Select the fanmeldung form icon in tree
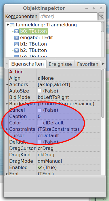Screen dimensions: 109x201 coord(12,25)
